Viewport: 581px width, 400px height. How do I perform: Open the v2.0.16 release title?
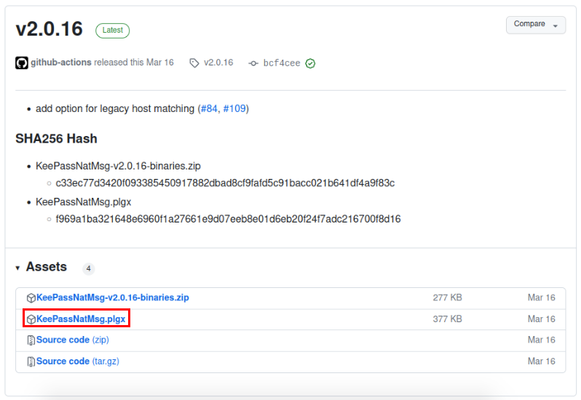pos(49,29)
